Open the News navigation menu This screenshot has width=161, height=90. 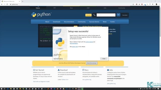(x=105, y=22)
